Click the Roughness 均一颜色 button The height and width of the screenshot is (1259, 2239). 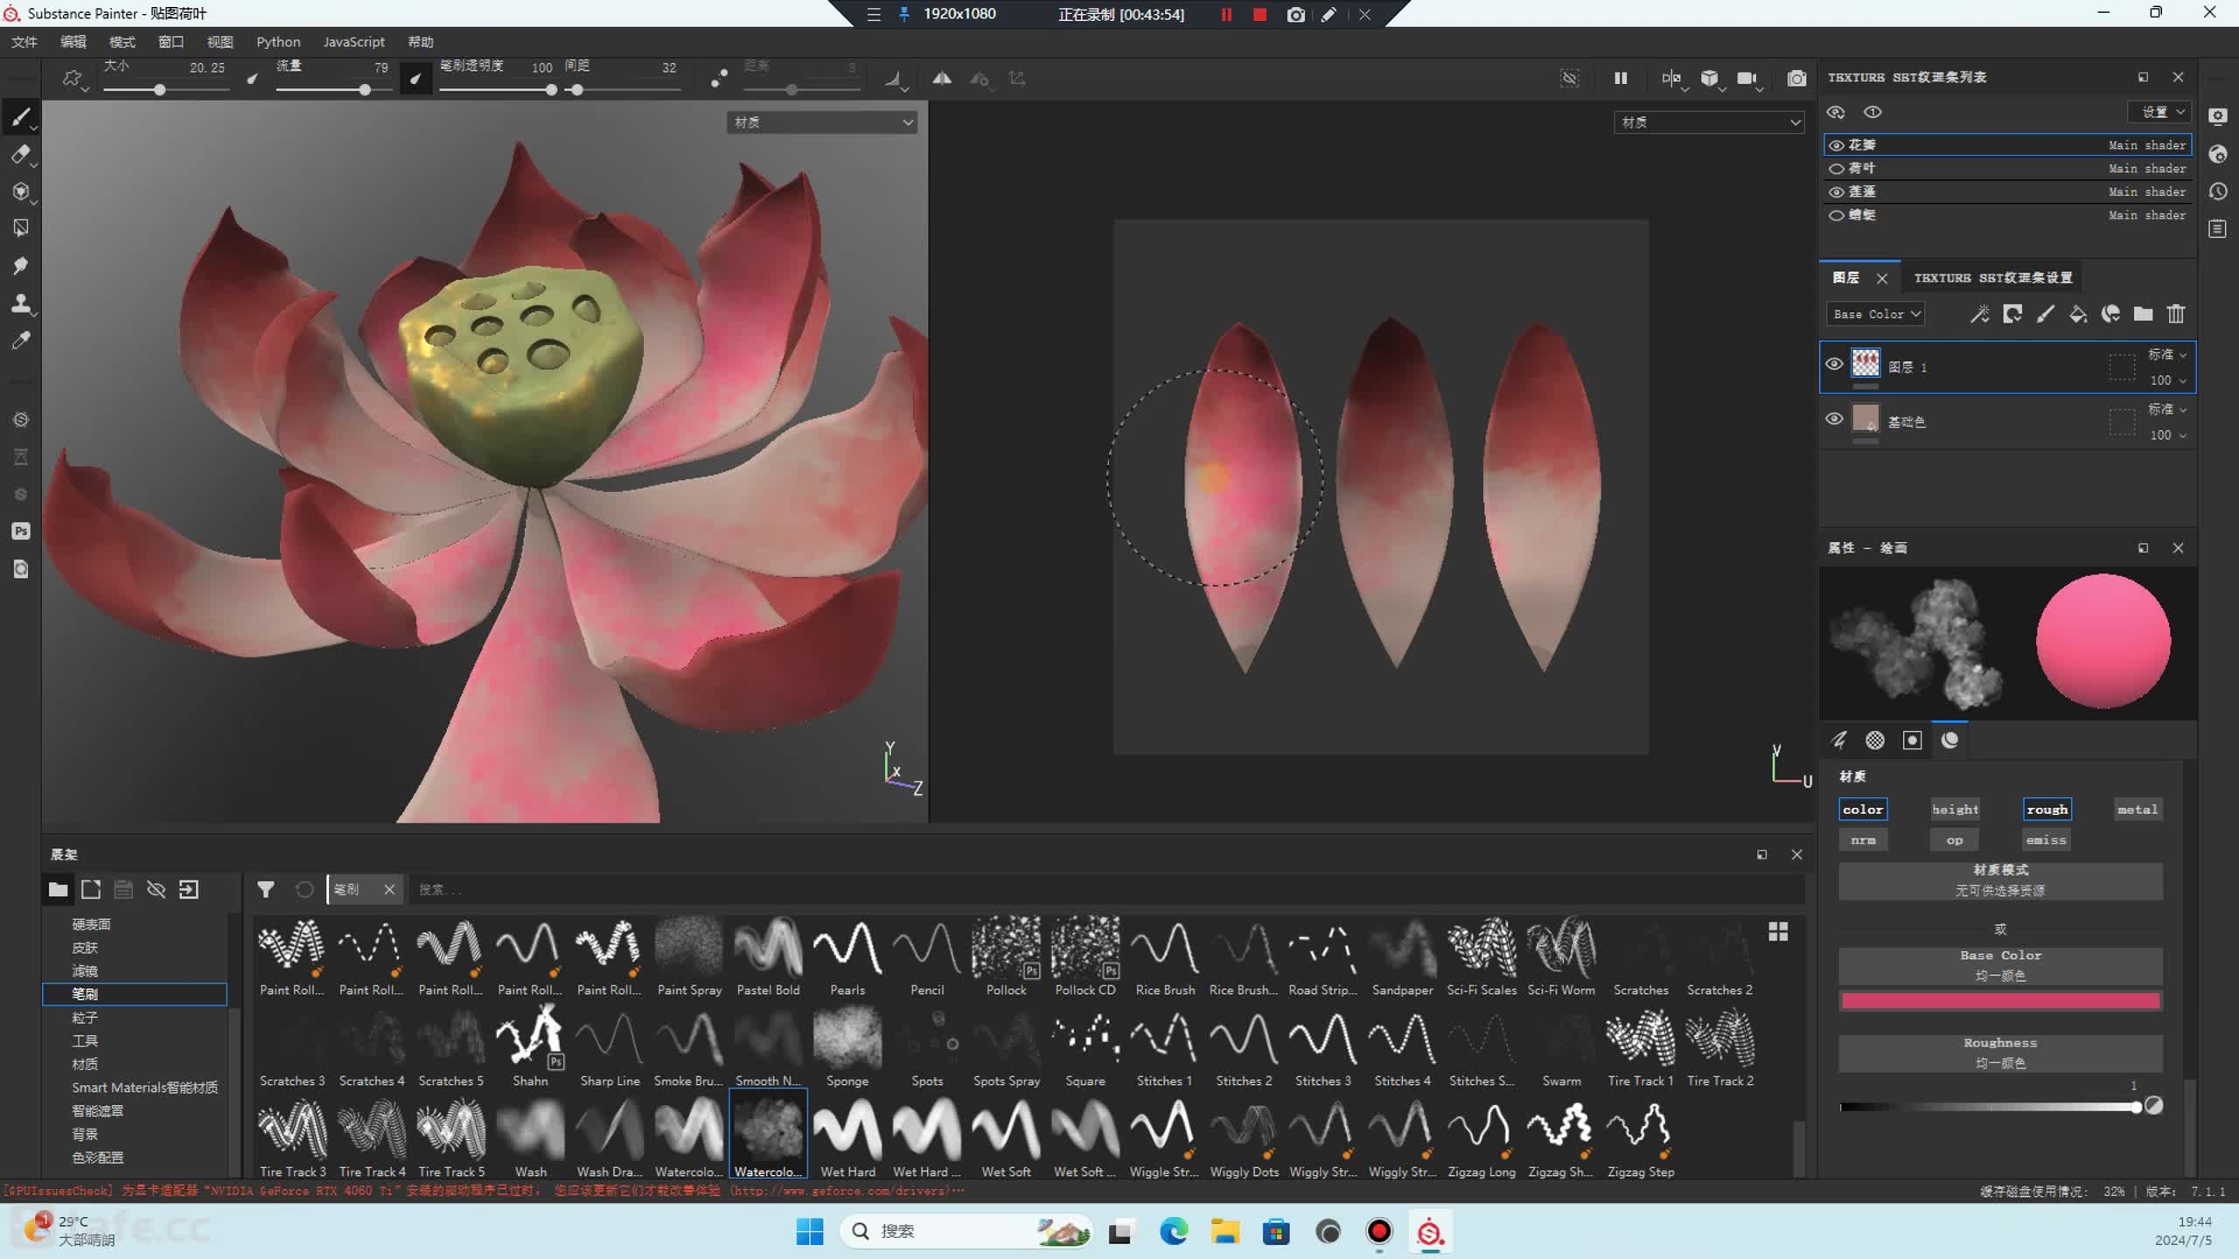(x=2000, y=1053)
